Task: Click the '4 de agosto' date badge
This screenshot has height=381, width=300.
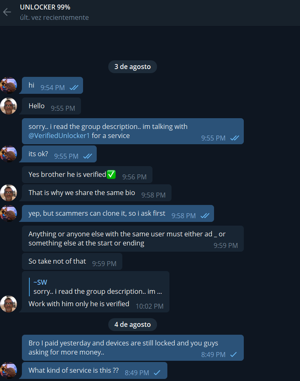Action: [132, 324]
